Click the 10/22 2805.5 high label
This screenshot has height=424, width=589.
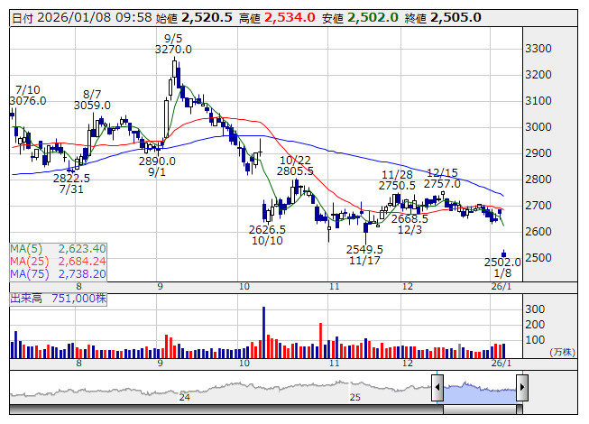pyautogui.click(x=295, y=166)
